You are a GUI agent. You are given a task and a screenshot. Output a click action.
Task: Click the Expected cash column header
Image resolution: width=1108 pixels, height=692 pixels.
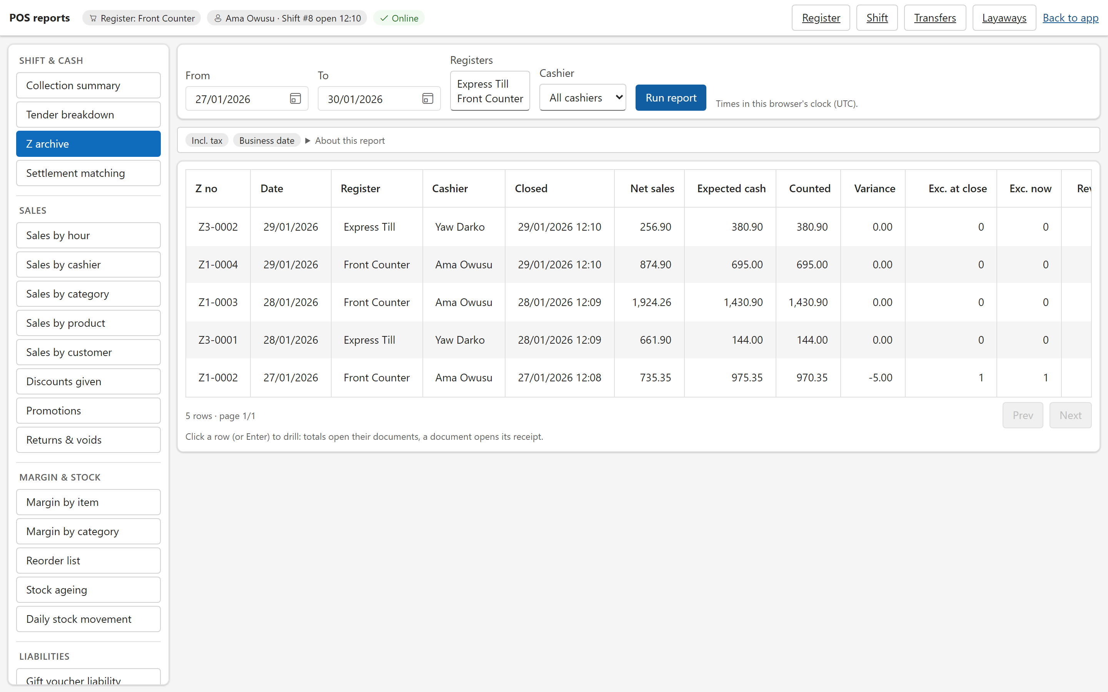pos(730,188)
